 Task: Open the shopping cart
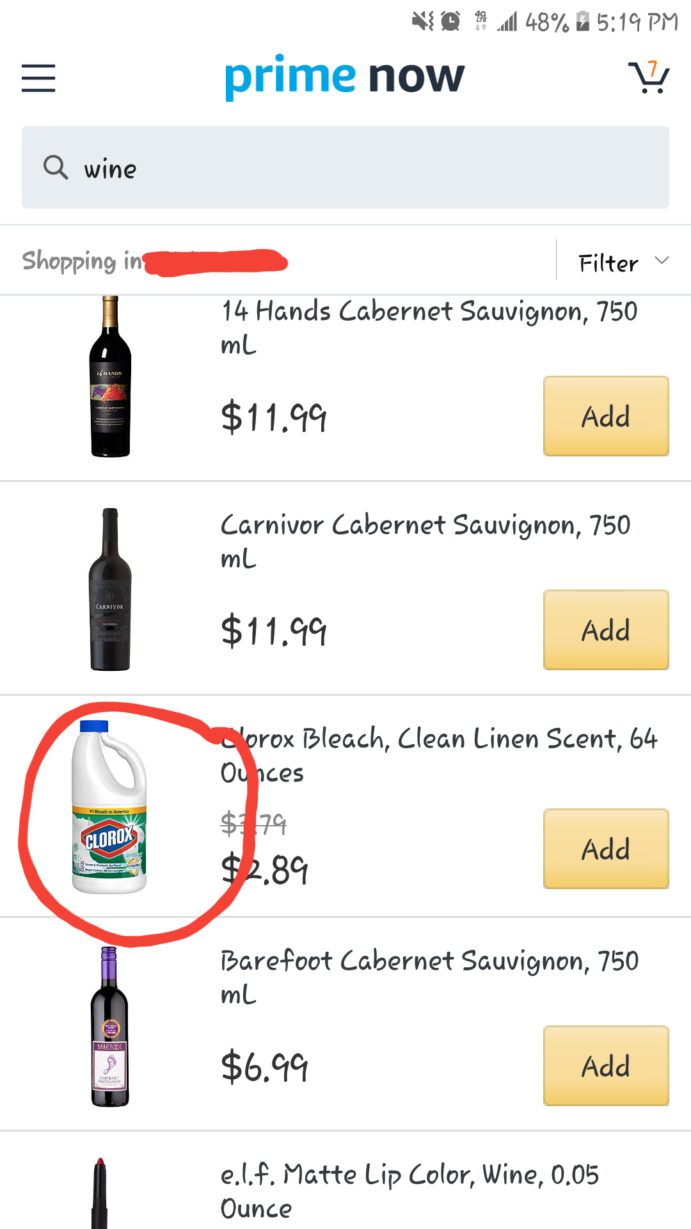[649, 78]
